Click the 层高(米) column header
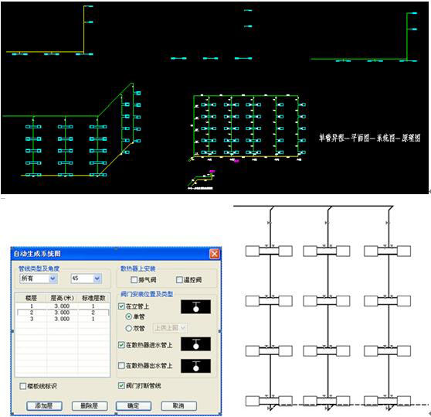 point(63,298)
